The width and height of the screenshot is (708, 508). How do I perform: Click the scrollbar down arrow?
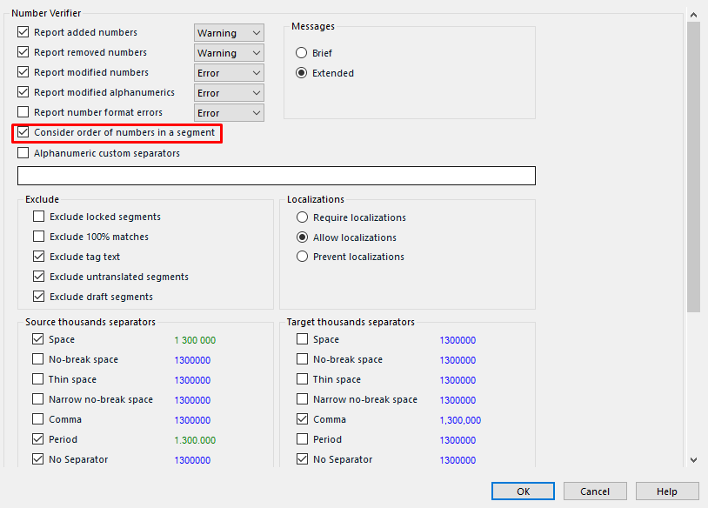(x=693, y=459)
